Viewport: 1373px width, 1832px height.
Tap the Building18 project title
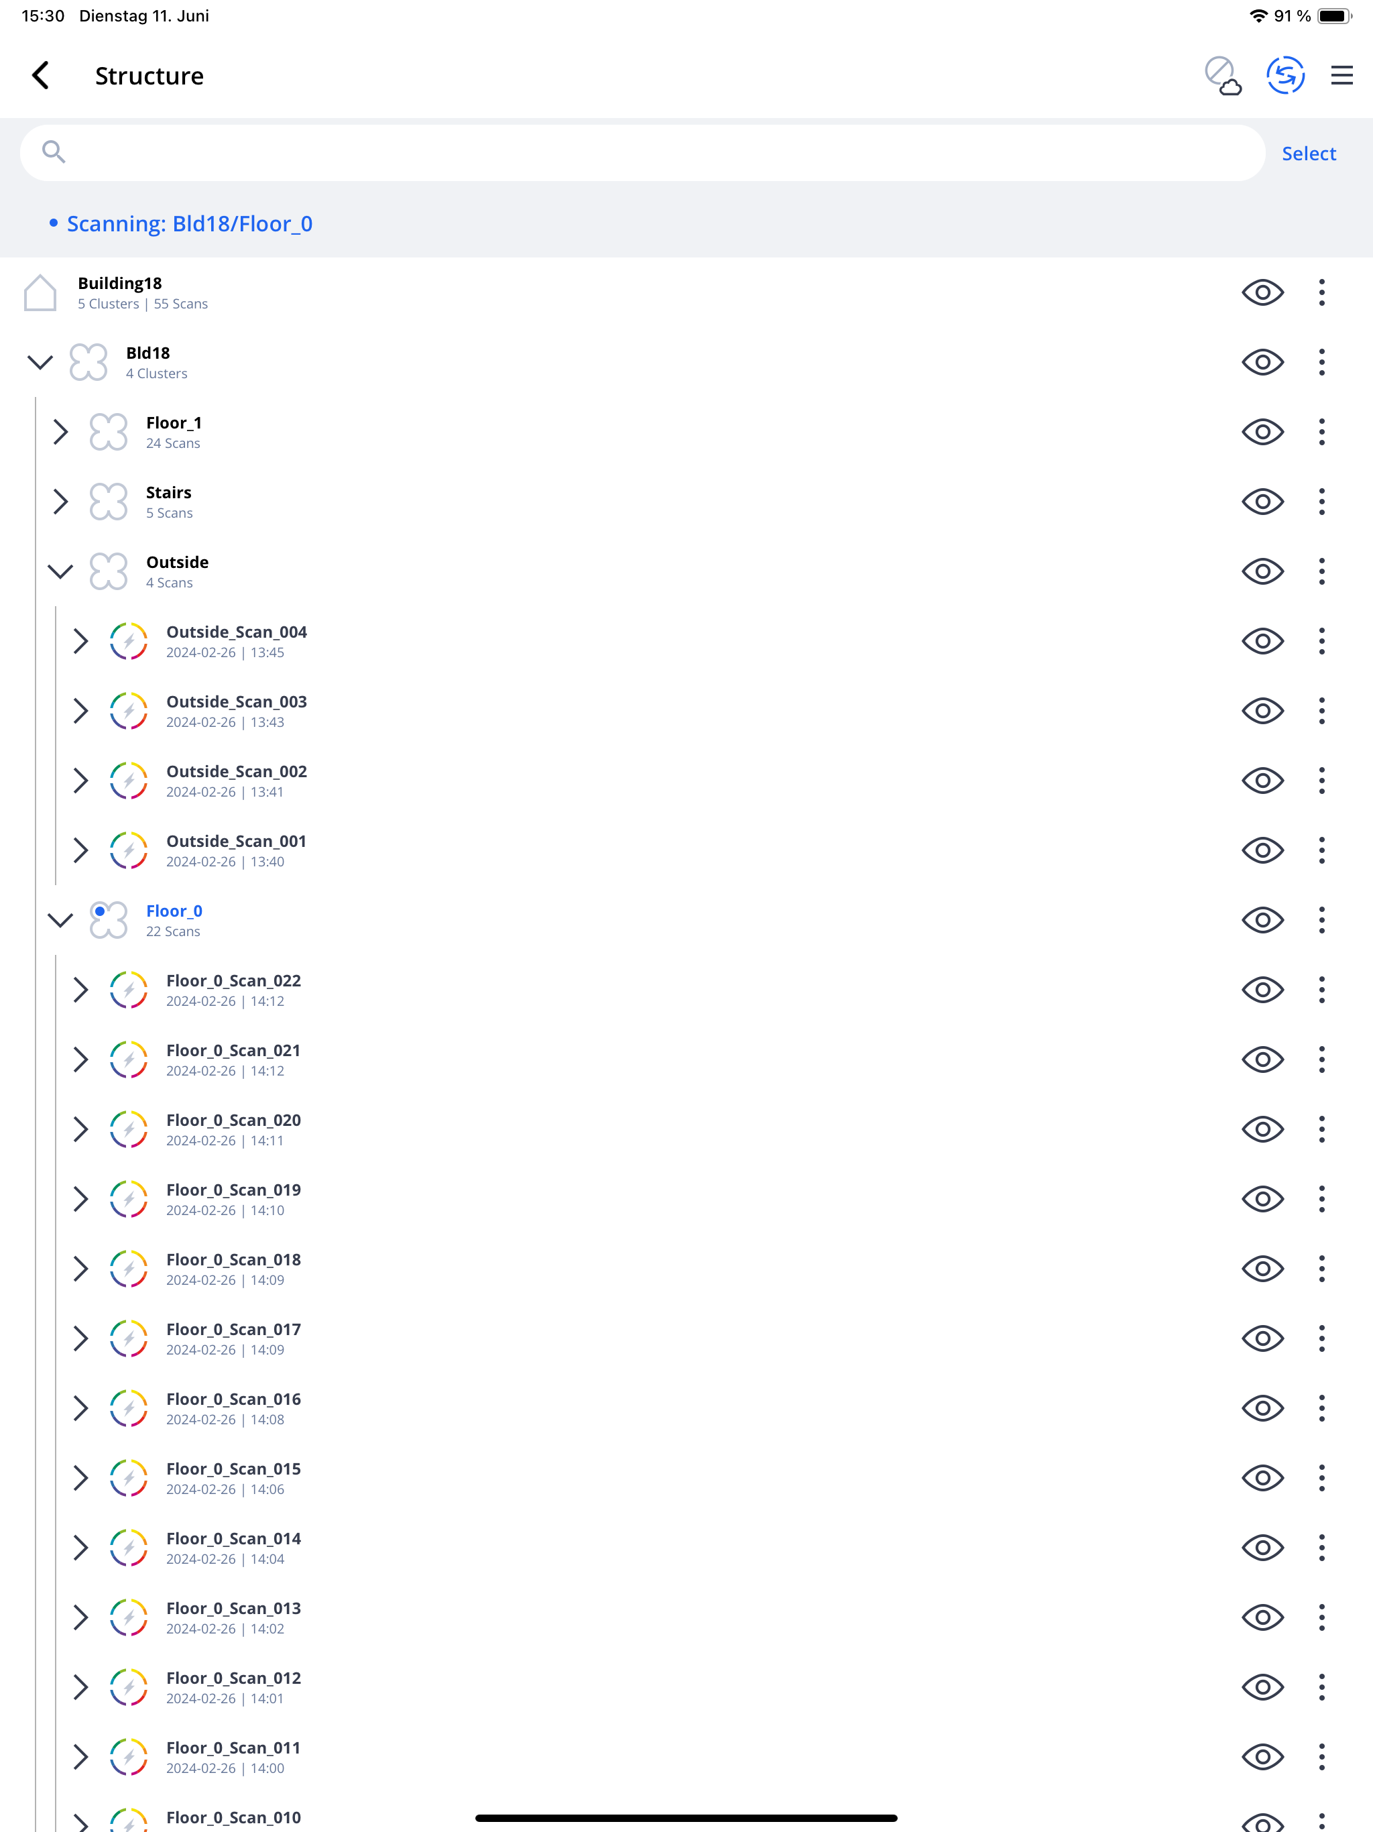(x=120, y=283)
